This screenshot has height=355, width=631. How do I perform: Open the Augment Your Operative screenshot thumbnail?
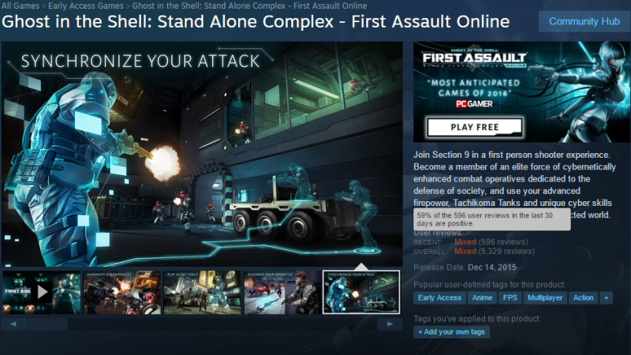point(282,292)
